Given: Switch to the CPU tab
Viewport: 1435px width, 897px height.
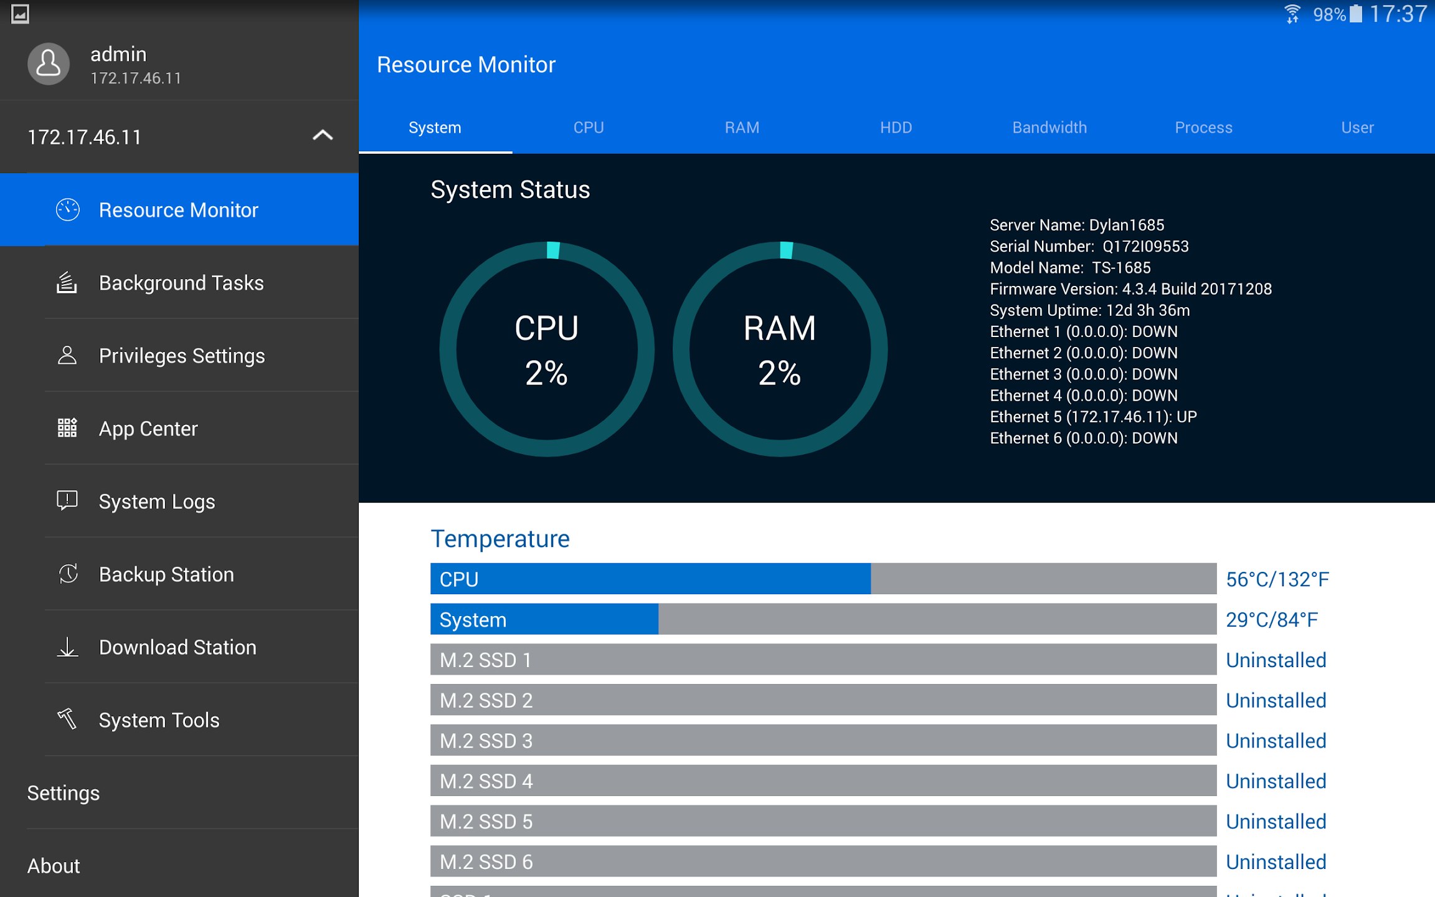Looking at the screenshot, I should [588, 127].
